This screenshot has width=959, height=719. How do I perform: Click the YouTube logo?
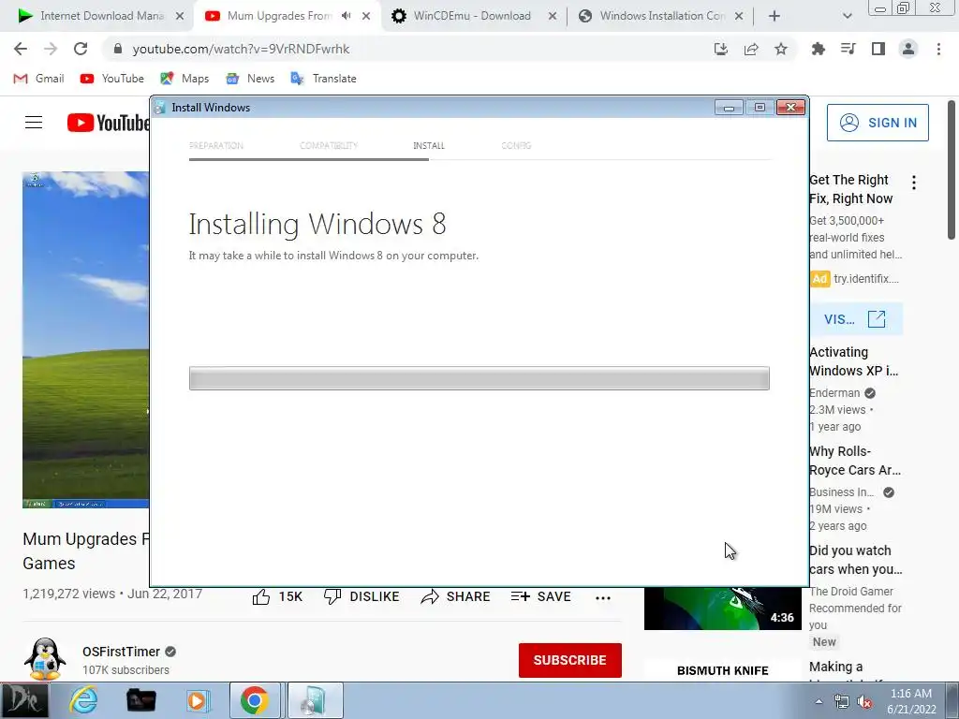[x=109, y=123]
